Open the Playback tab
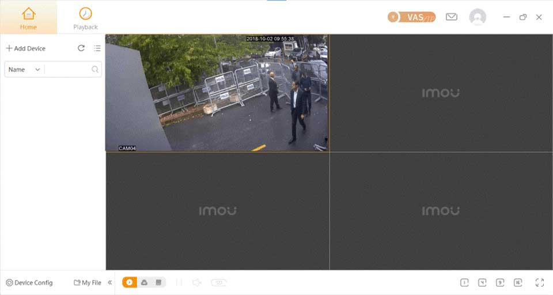The width and height of the screenshot is (553, 295). pos(85,18)
